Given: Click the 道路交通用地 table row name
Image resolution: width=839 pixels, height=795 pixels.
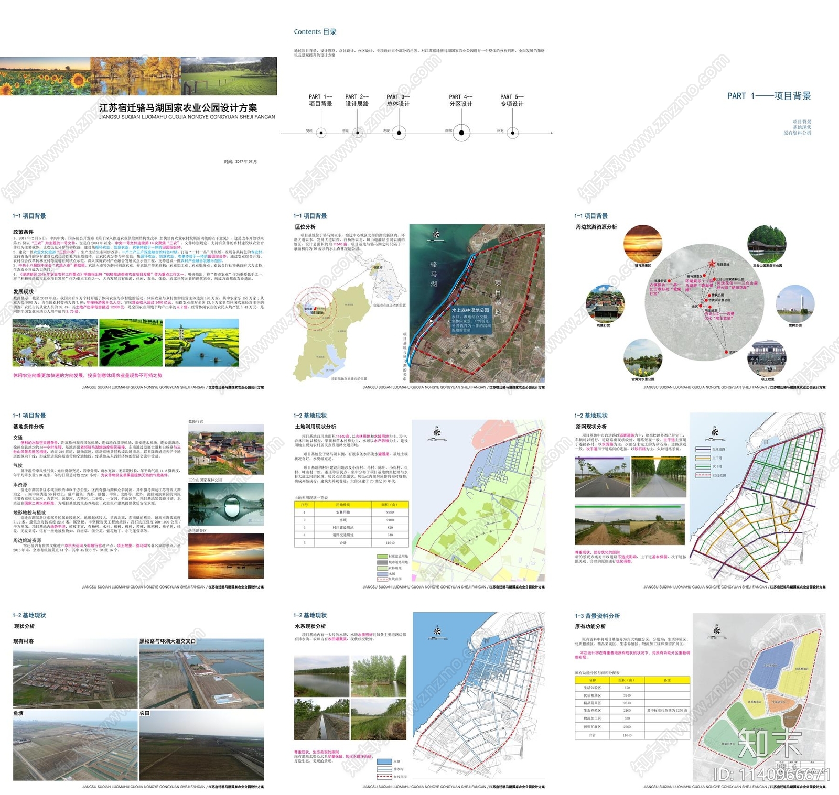Looking at the screenshot, I should 343,535.
